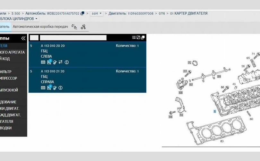Collapse the groups sidebar with double chevron
The width and height of the screenshot is (260, 161).
pos(23,38)
